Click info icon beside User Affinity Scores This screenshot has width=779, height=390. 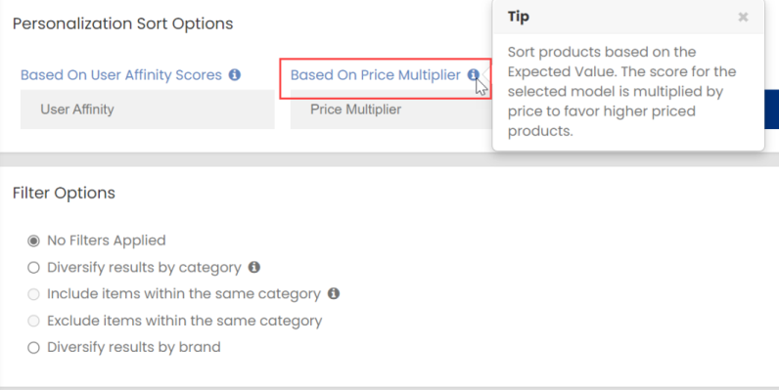(x=235, y=75)
